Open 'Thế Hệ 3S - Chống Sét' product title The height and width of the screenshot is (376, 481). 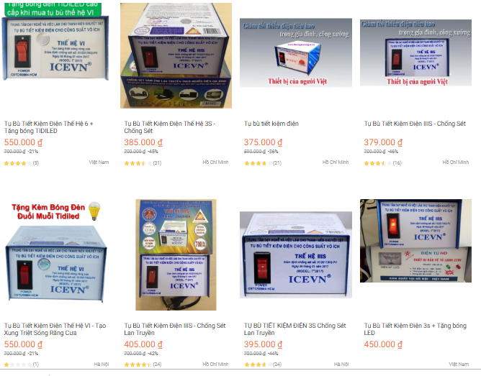(170, 127)
